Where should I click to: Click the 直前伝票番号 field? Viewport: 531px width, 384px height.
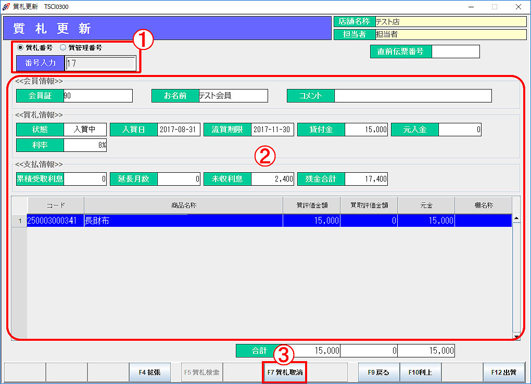pyautogui.click(x=456, y=52)
